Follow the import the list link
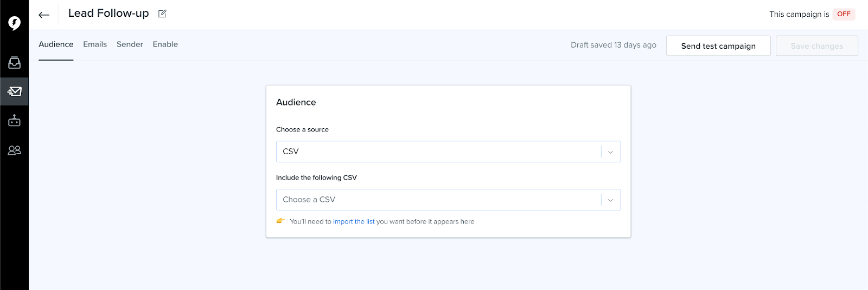Image resolution: width=868 pixels, height=290 pixels. (354, 222)
